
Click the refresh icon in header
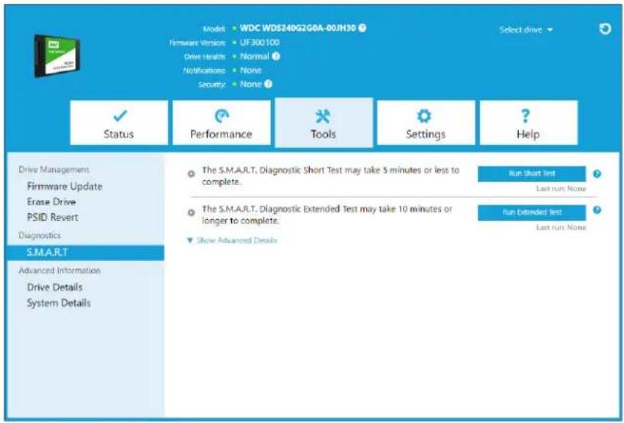[x=605, y=28]
